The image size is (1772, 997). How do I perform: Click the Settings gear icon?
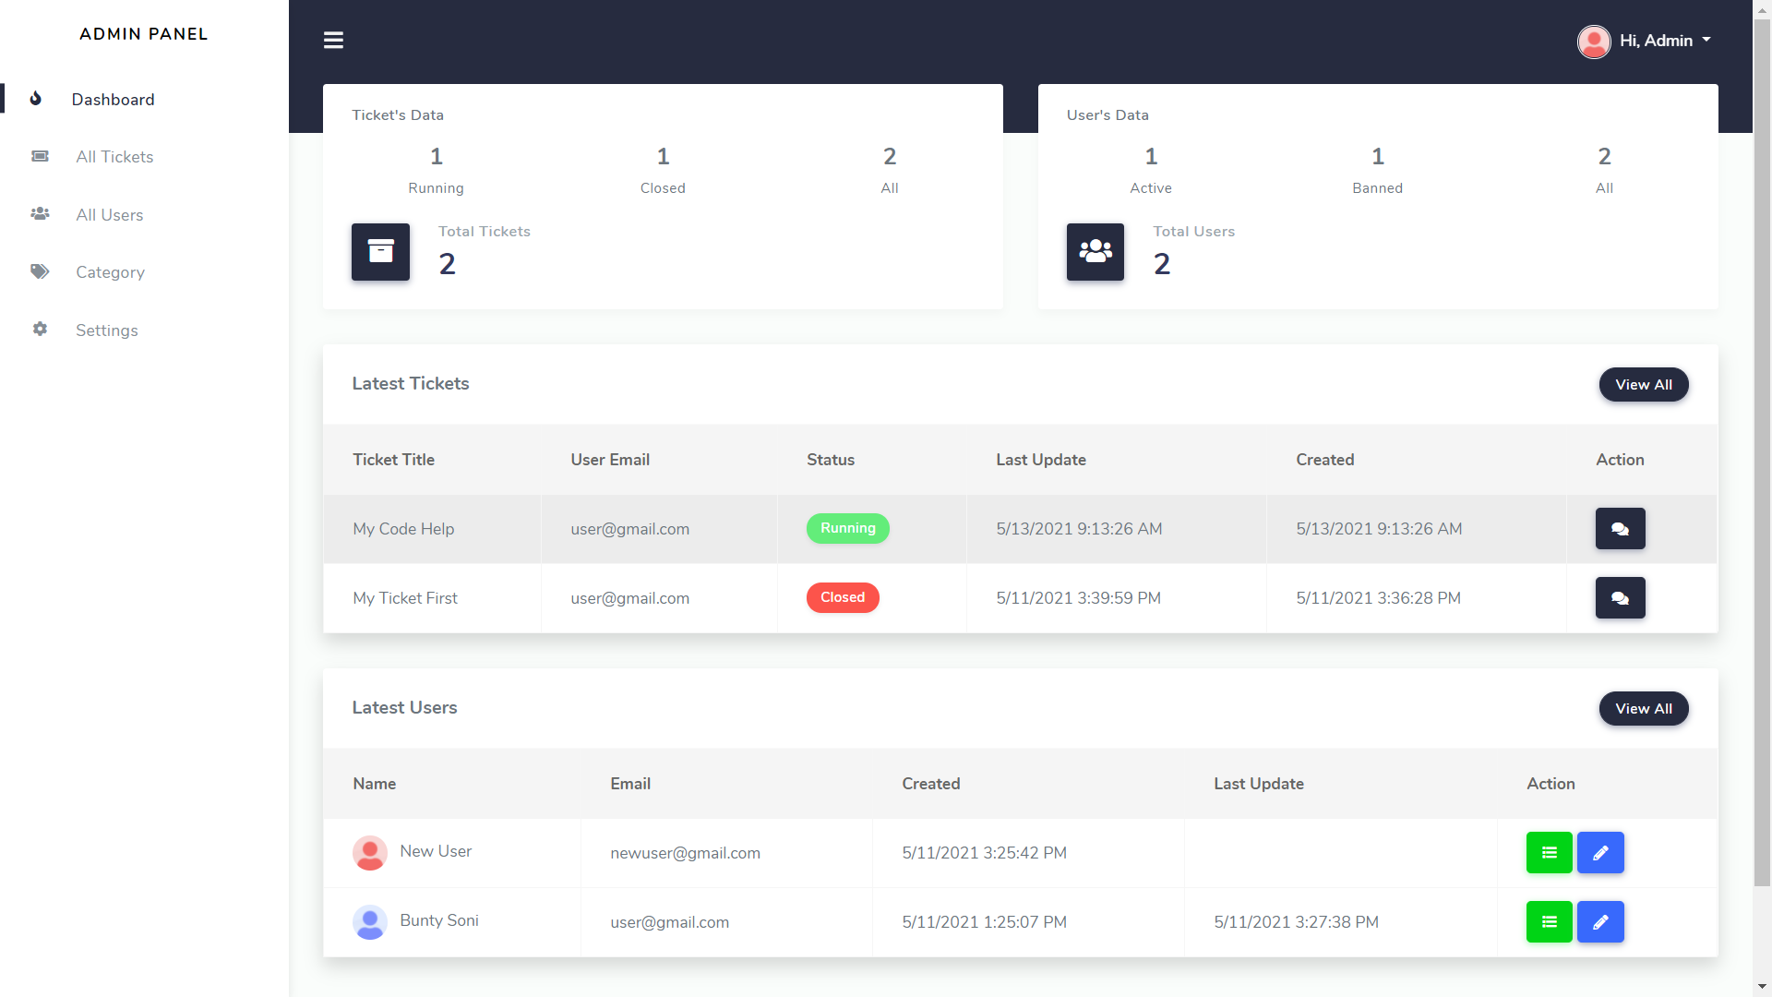(40, 330)
